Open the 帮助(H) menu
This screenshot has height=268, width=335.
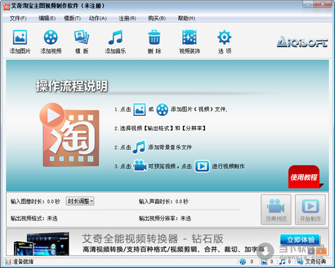coord(186,18)
